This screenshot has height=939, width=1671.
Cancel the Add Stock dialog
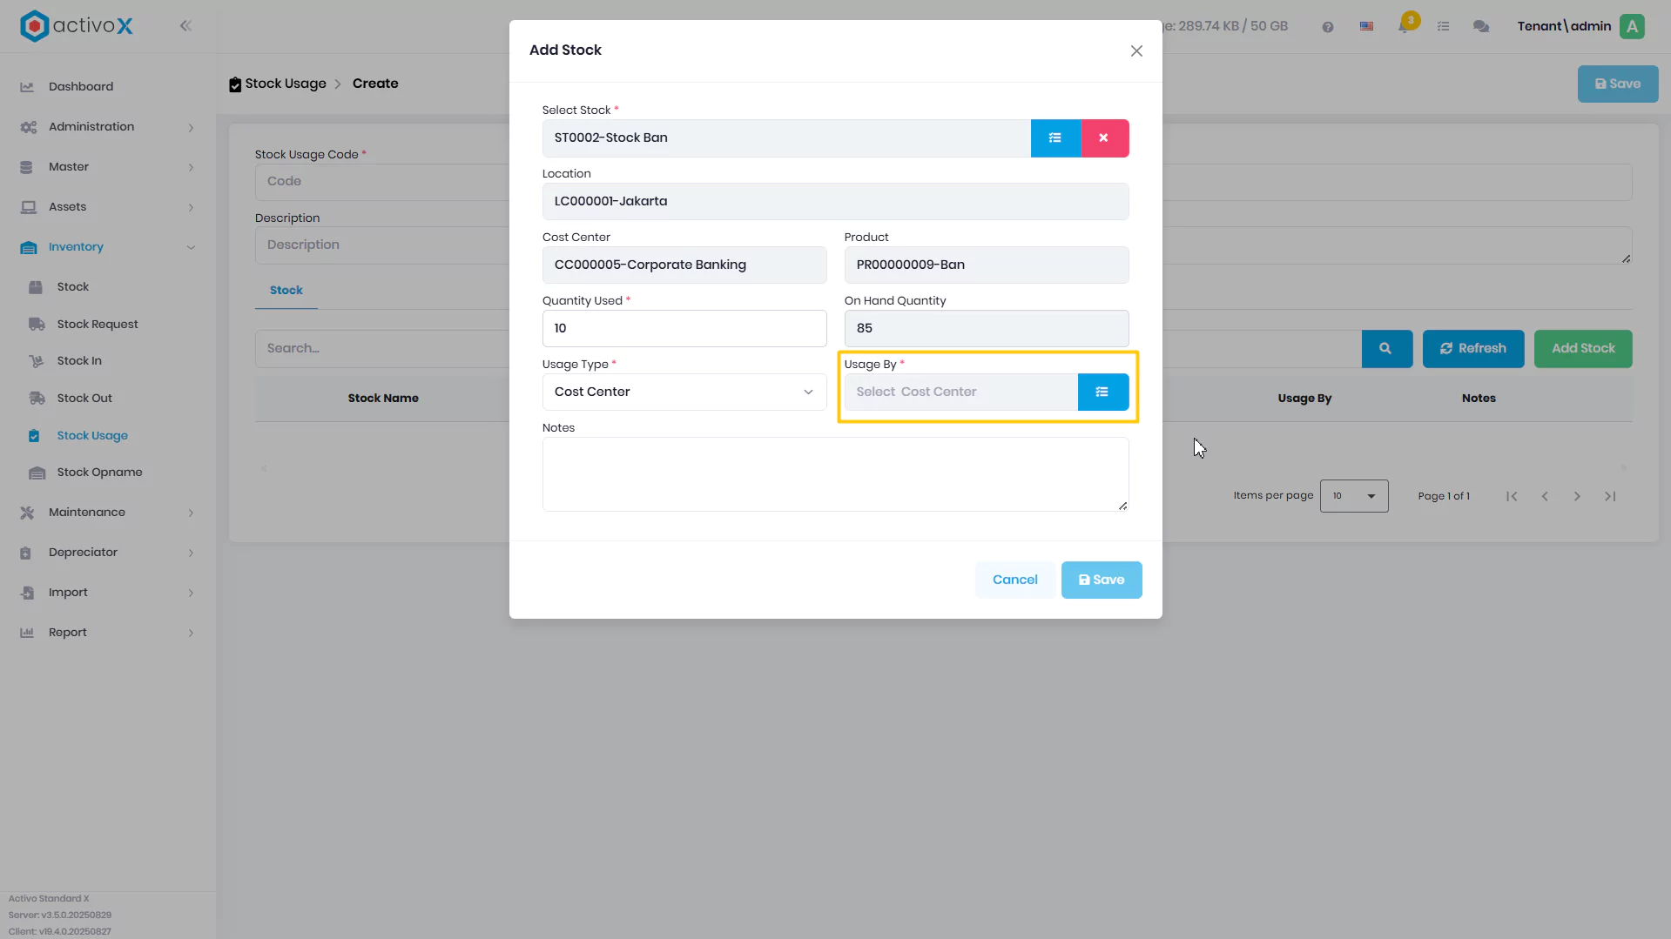(x=1015, y=580)
